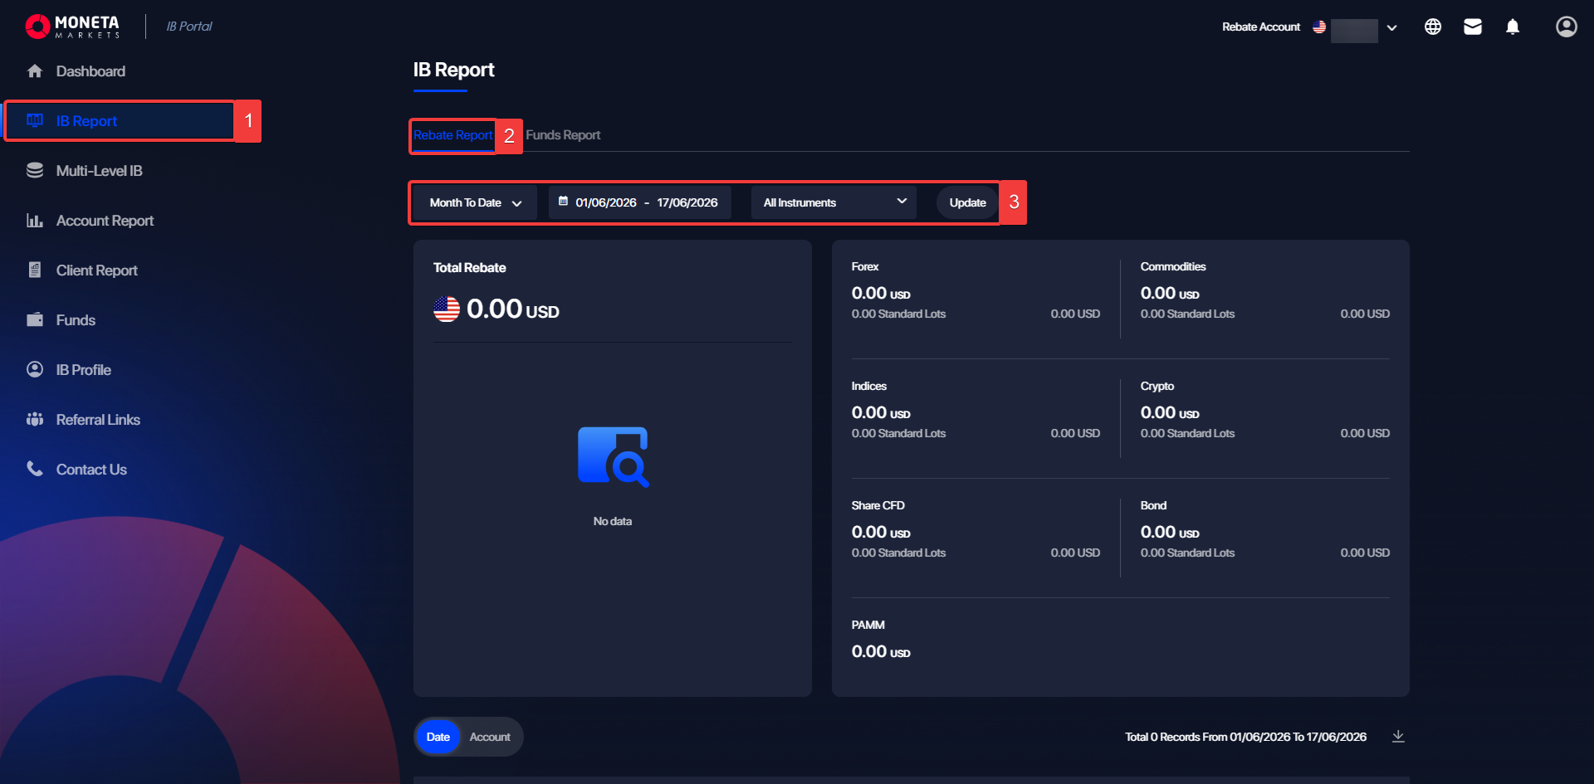Click the date range input field
This screenshot has height=784, width=1594.
[x=640, y=202]
